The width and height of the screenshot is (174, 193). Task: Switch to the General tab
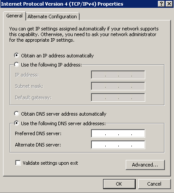pos(14,16)
